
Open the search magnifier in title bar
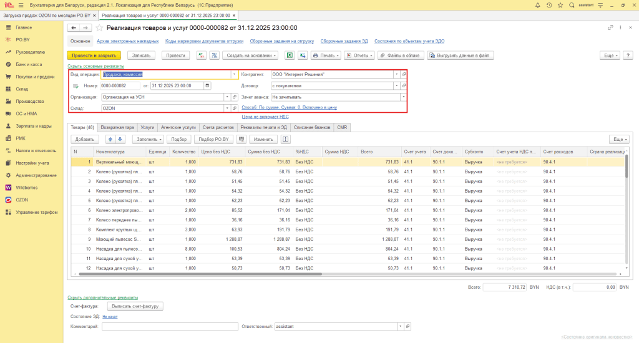[572, 5]
